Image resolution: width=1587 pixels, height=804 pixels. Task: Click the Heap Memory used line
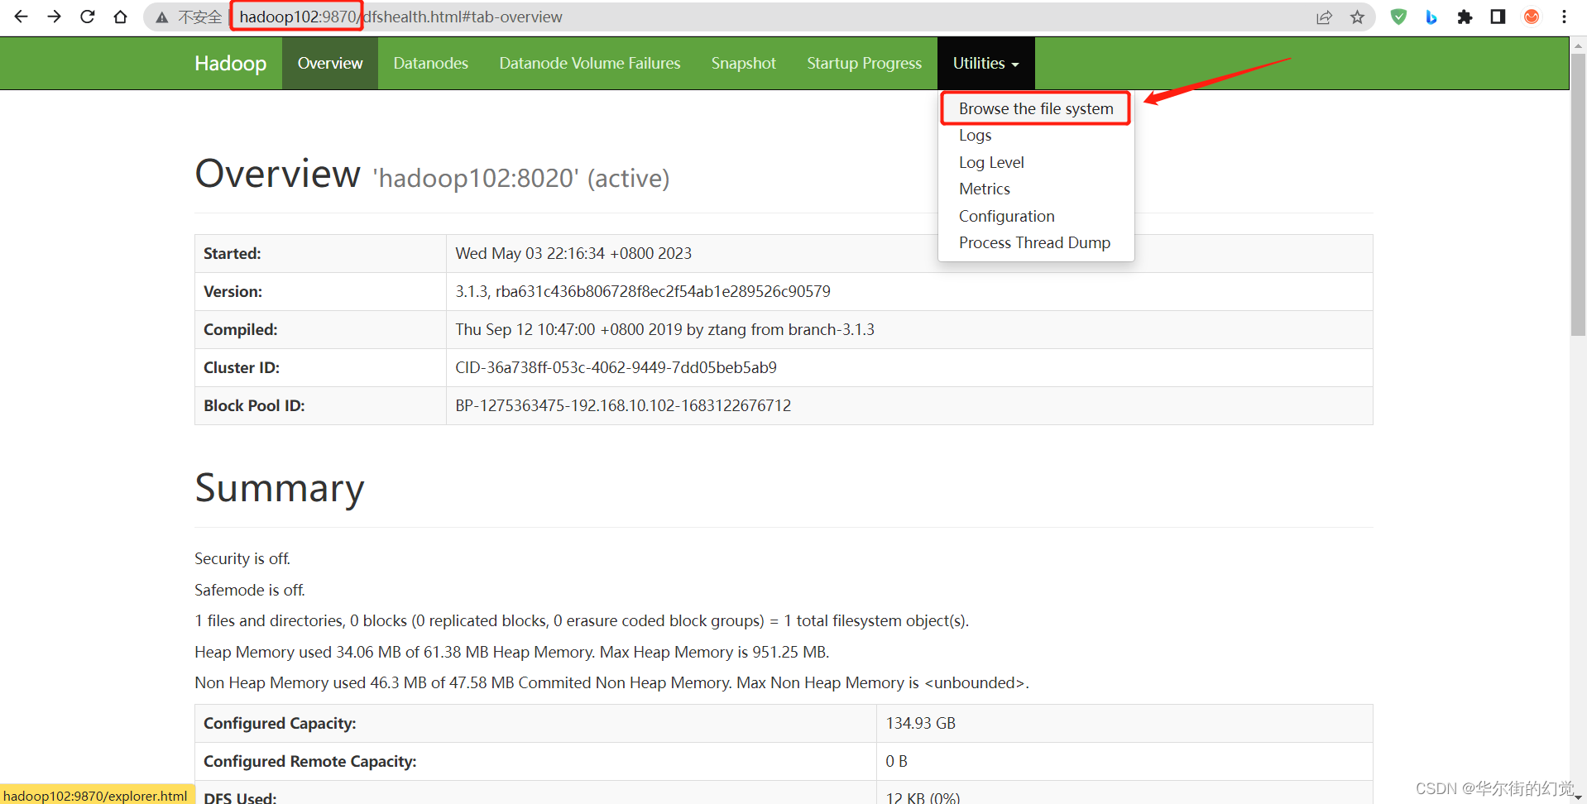[x=512, y=652]
